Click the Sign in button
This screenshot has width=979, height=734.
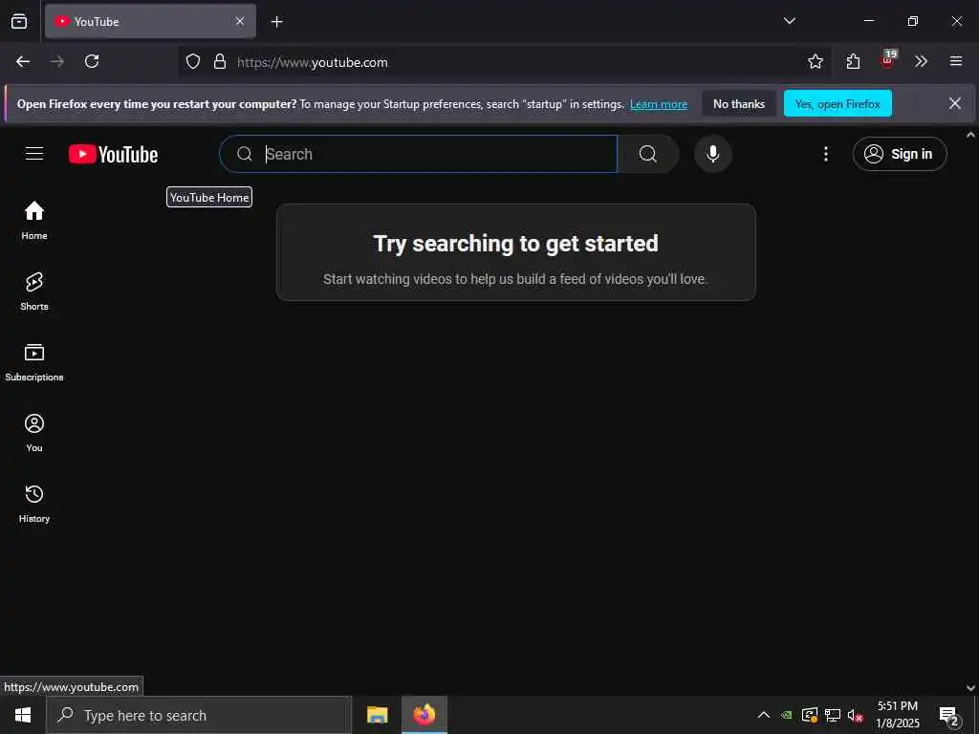tap(900, 154)
